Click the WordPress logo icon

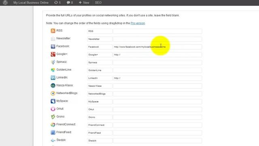pos(5,2)
